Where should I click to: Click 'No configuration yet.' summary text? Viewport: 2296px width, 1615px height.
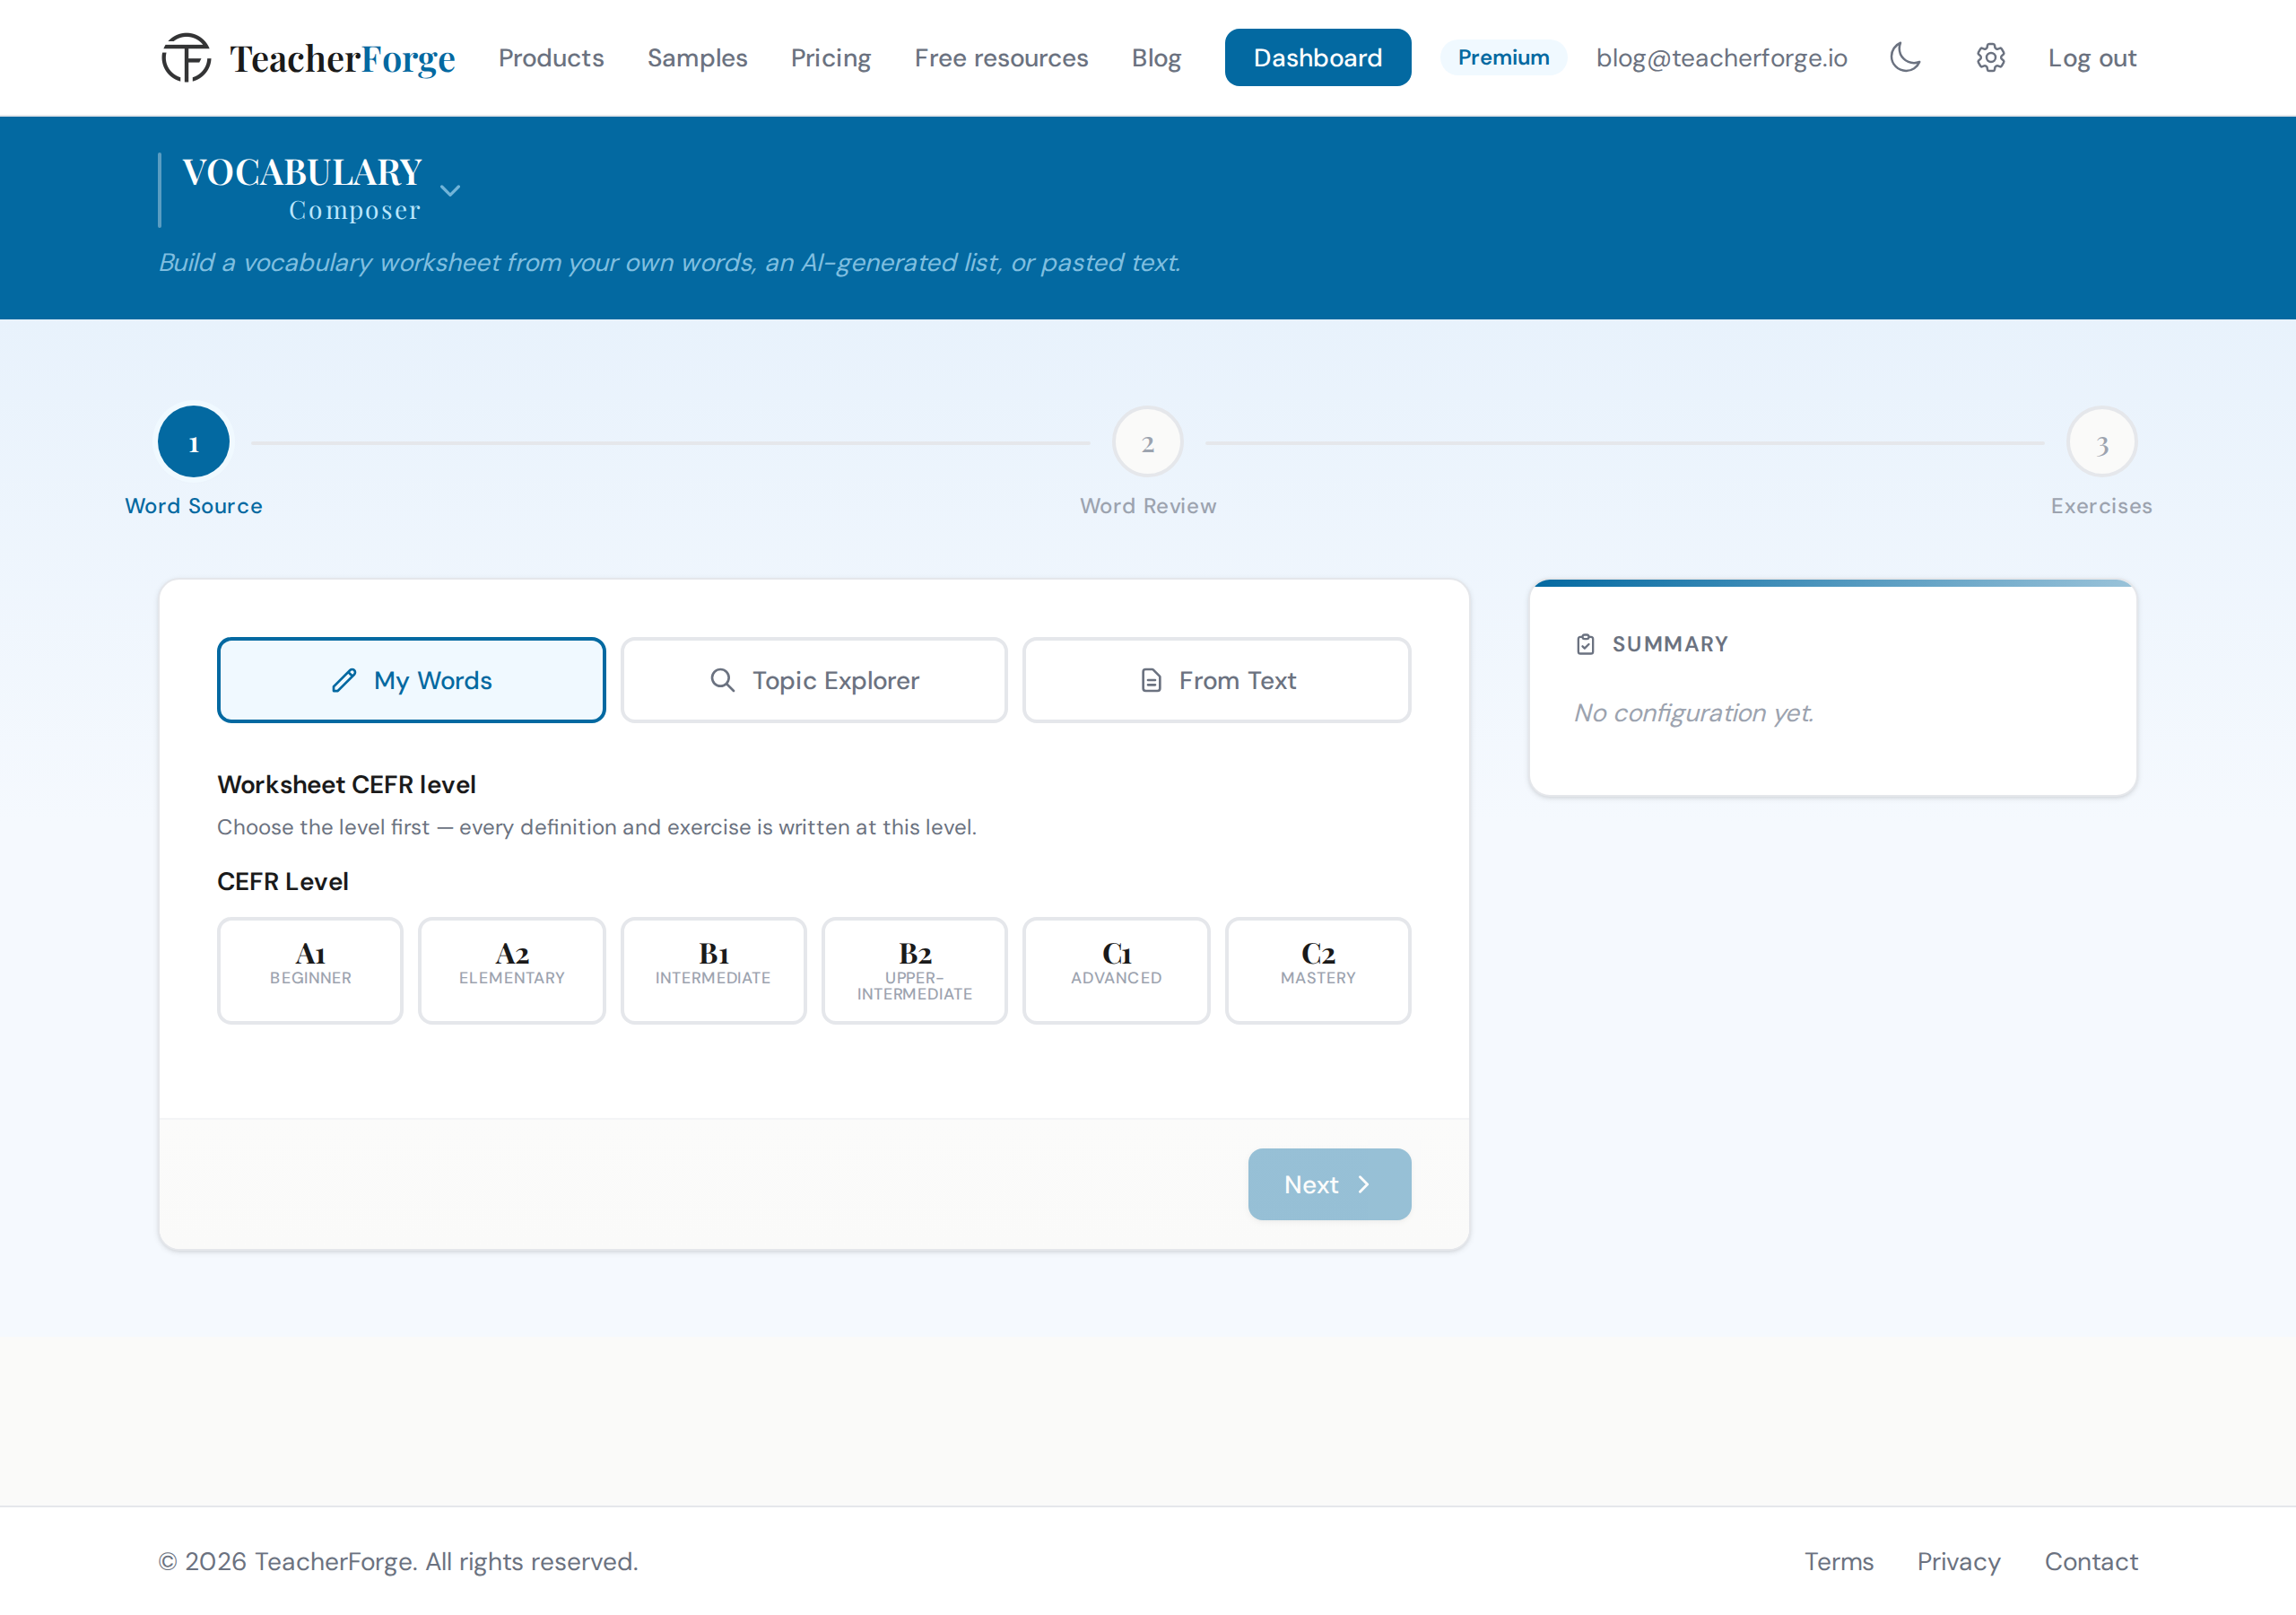point(1693,712)
